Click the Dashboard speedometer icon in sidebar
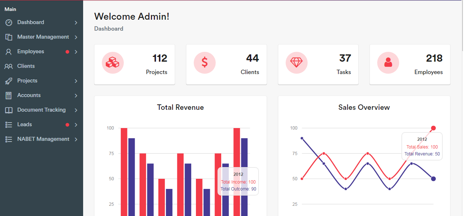 (9, 23)
